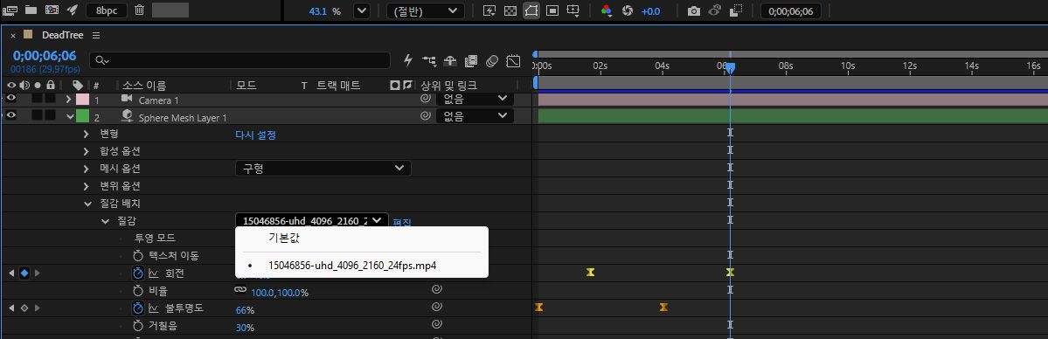Click the 불투명도 keyframe near 04s
This screenshot has height=339, width=1048.
tap(663, 308)
